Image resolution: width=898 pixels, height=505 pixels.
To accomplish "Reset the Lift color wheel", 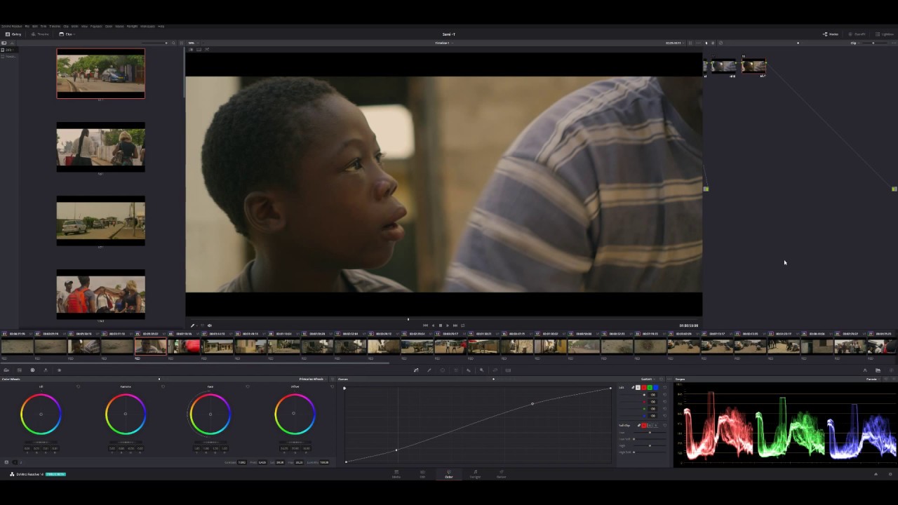I will [78, 386].
